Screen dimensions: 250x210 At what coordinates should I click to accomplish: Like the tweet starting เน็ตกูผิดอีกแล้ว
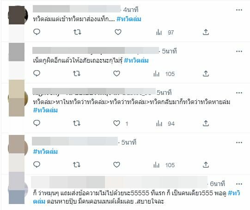(x=116, y=74)
